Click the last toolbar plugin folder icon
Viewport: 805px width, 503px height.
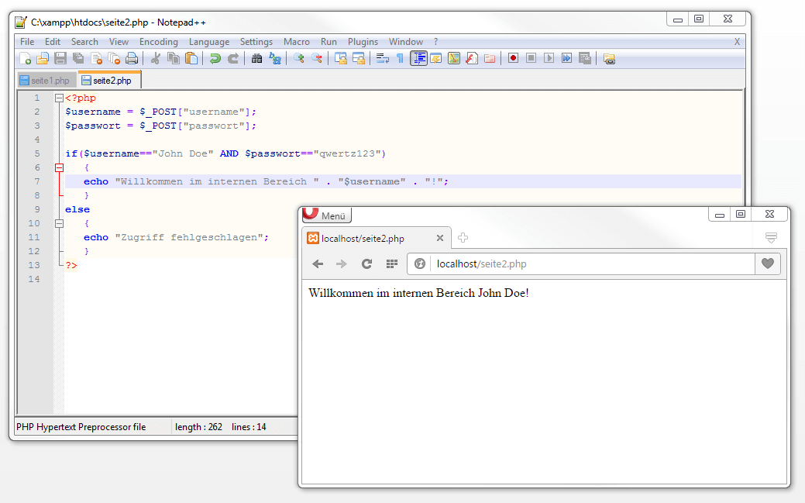click(609, 59)
